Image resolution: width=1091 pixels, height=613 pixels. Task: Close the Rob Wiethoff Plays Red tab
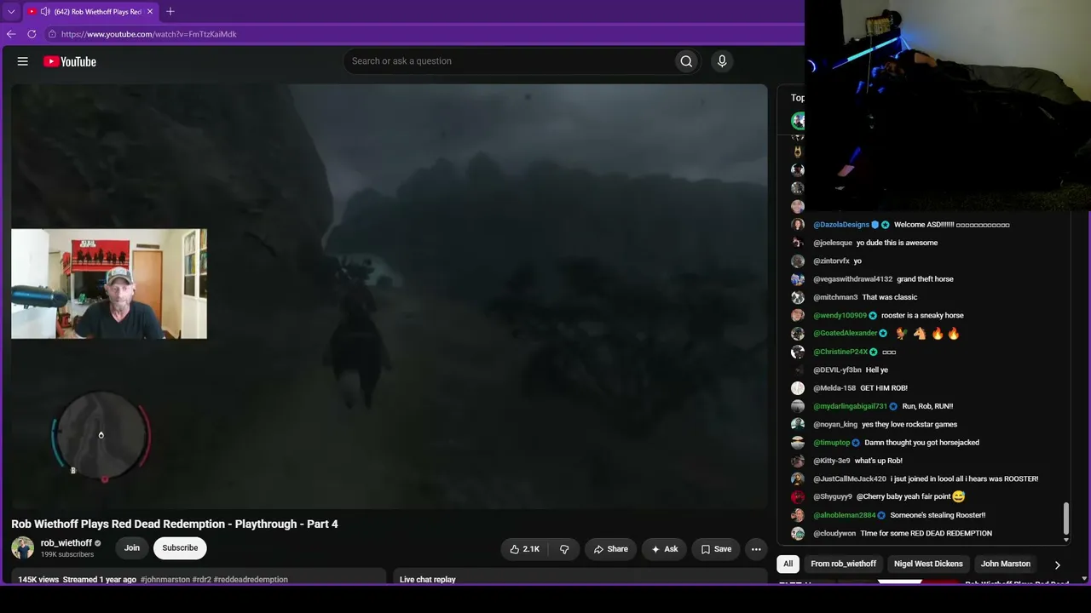[150, 12]
